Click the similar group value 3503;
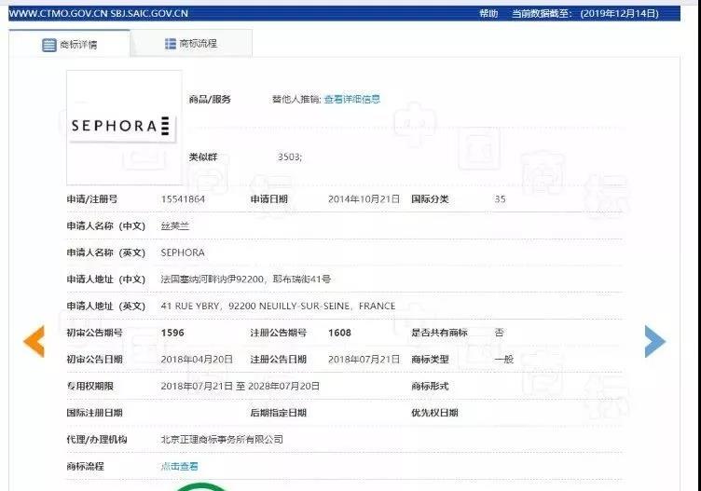This screenshot has height=491, width=701. tap(290, 157)
